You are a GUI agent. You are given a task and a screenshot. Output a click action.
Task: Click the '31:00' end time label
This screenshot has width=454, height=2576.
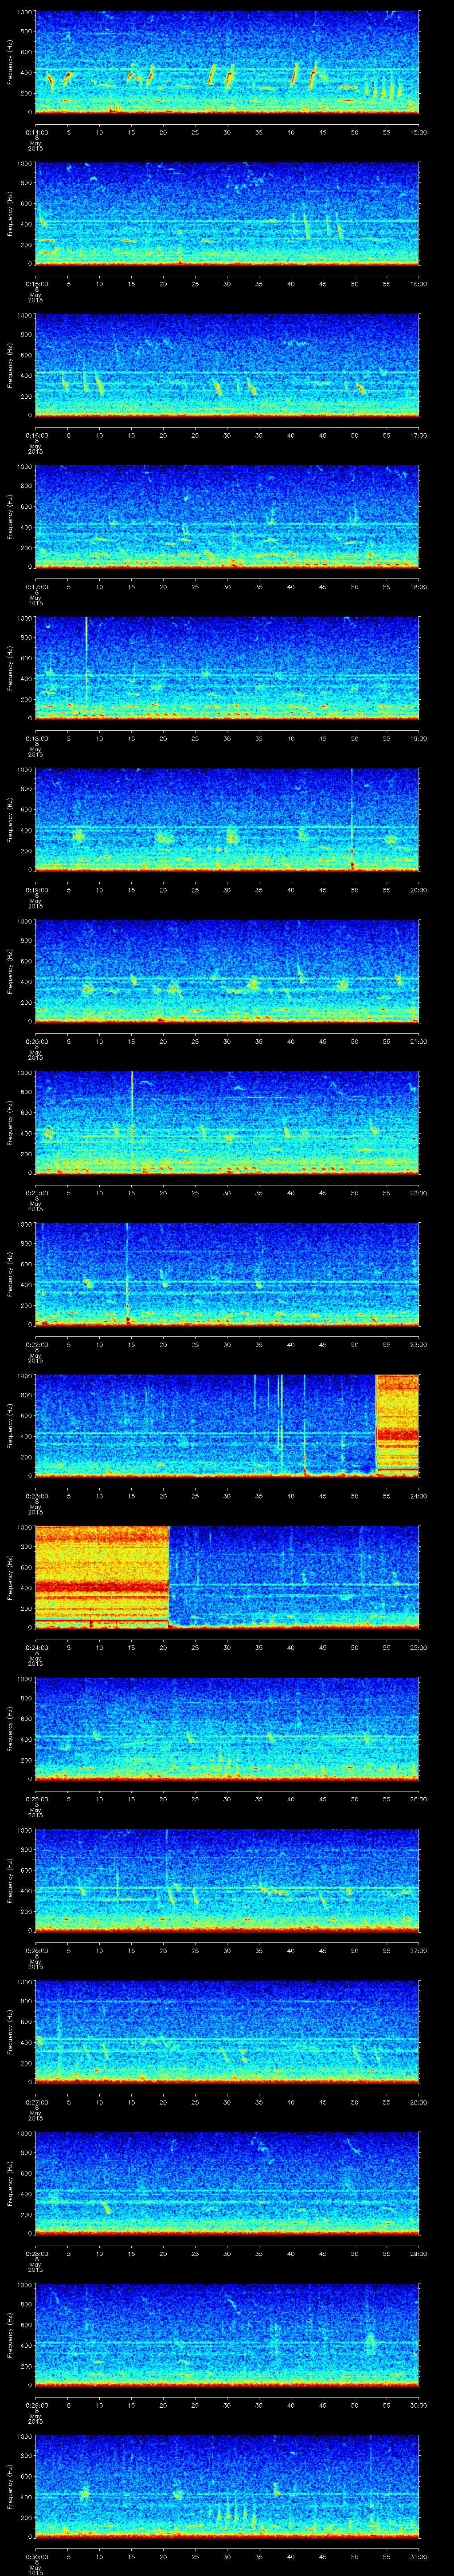(419, 2556)
